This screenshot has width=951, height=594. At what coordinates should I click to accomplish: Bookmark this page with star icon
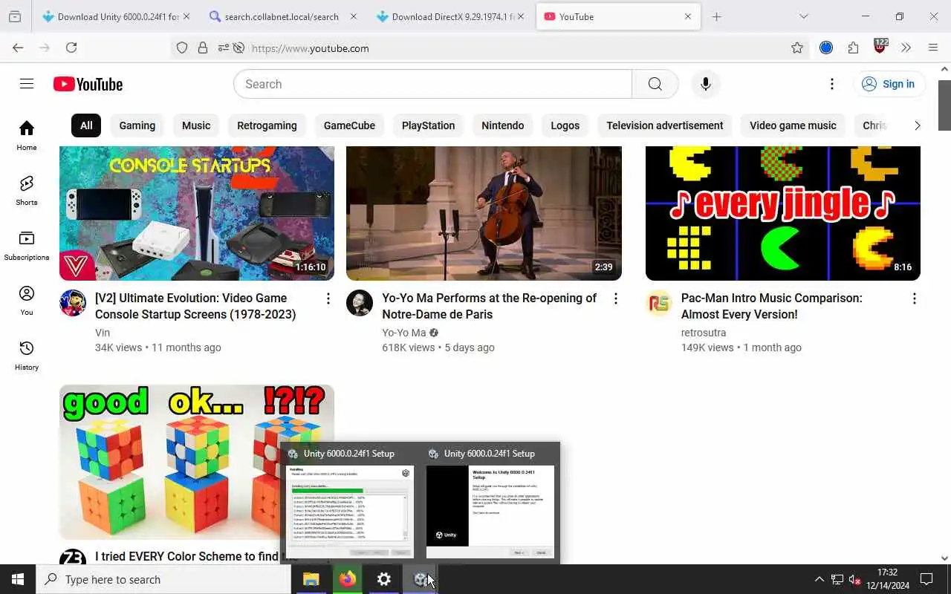coord(797,48)
